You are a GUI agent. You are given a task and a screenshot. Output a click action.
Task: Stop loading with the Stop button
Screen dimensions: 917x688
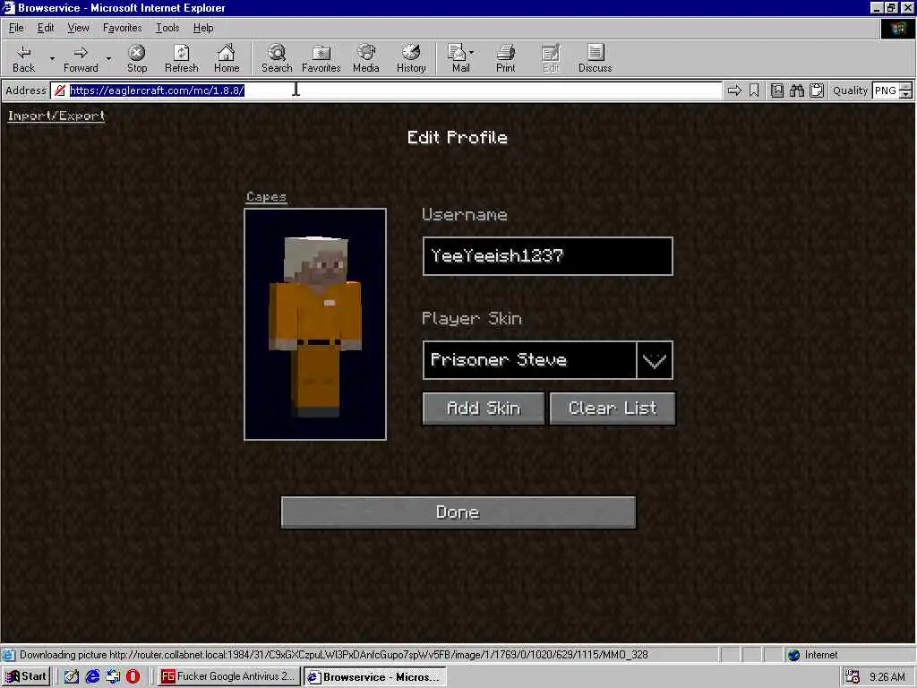pyautogui.click(x=137, y=58)
